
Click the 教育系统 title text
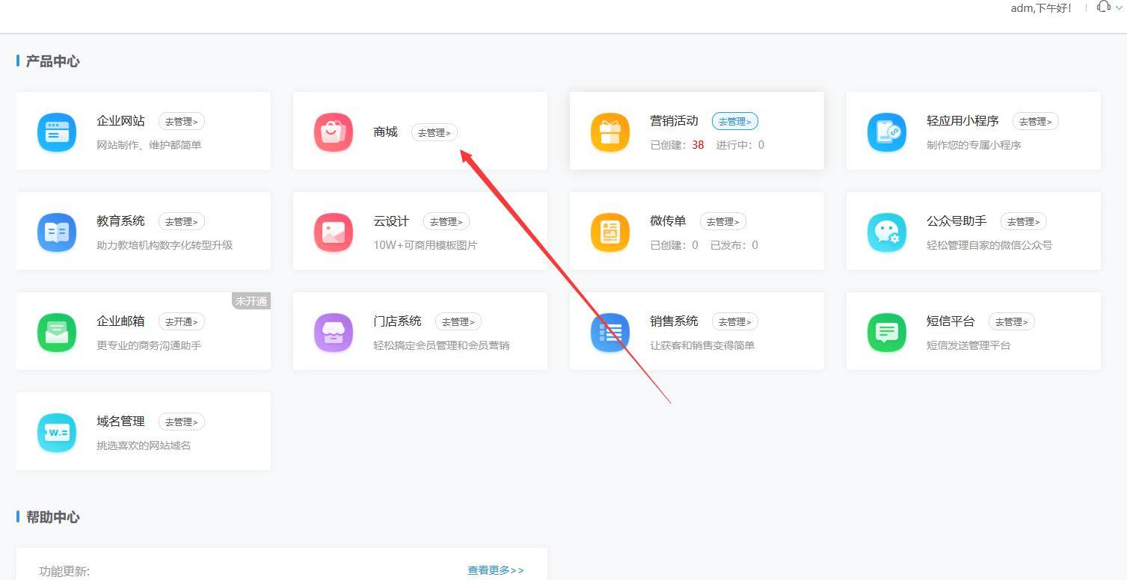[120, 220]
